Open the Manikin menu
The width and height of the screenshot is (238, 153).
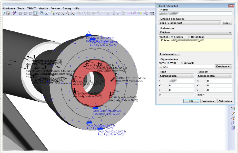(43, 8)
